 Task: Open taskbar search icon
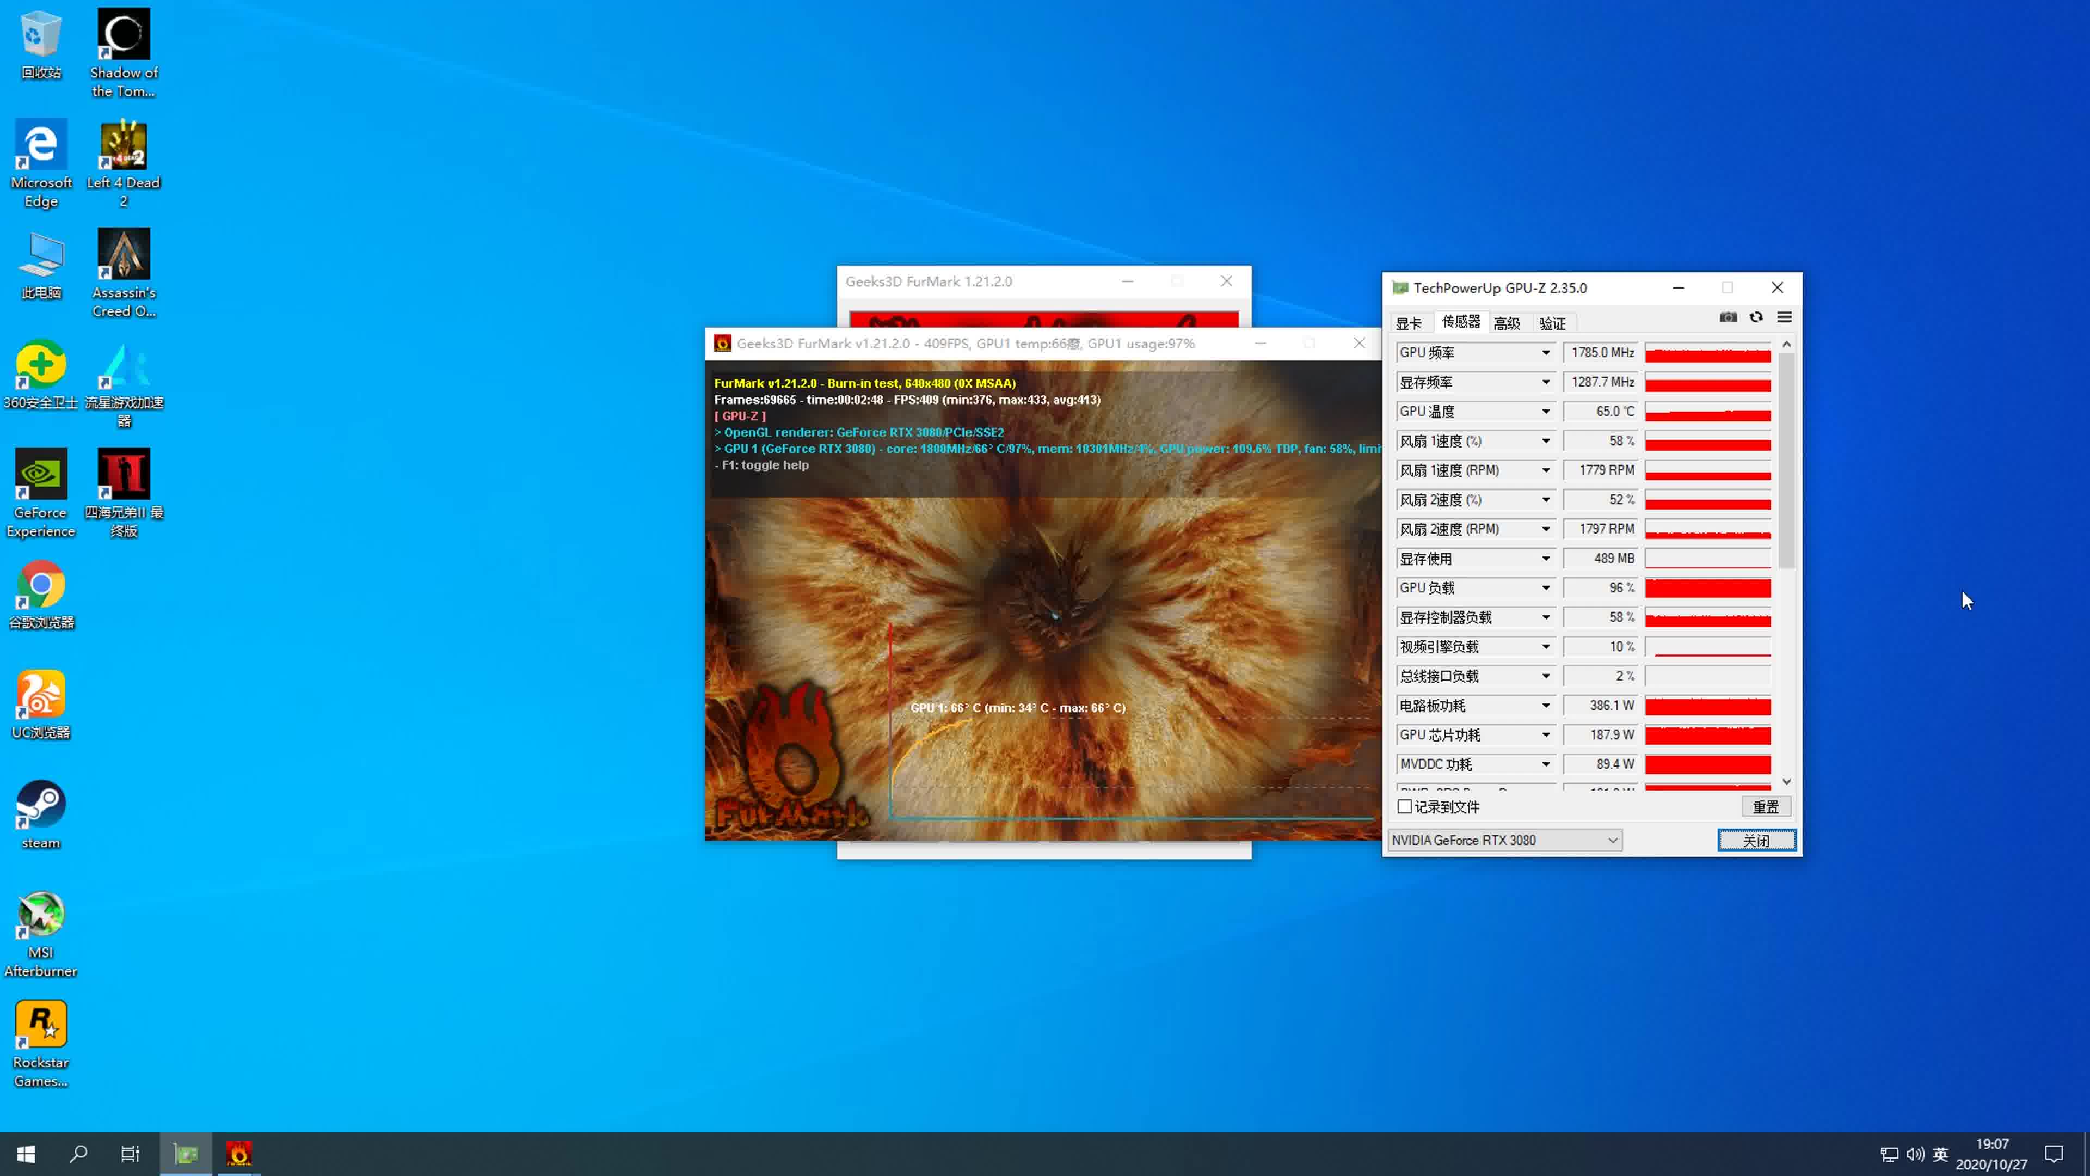click(x=78, y=1153)
